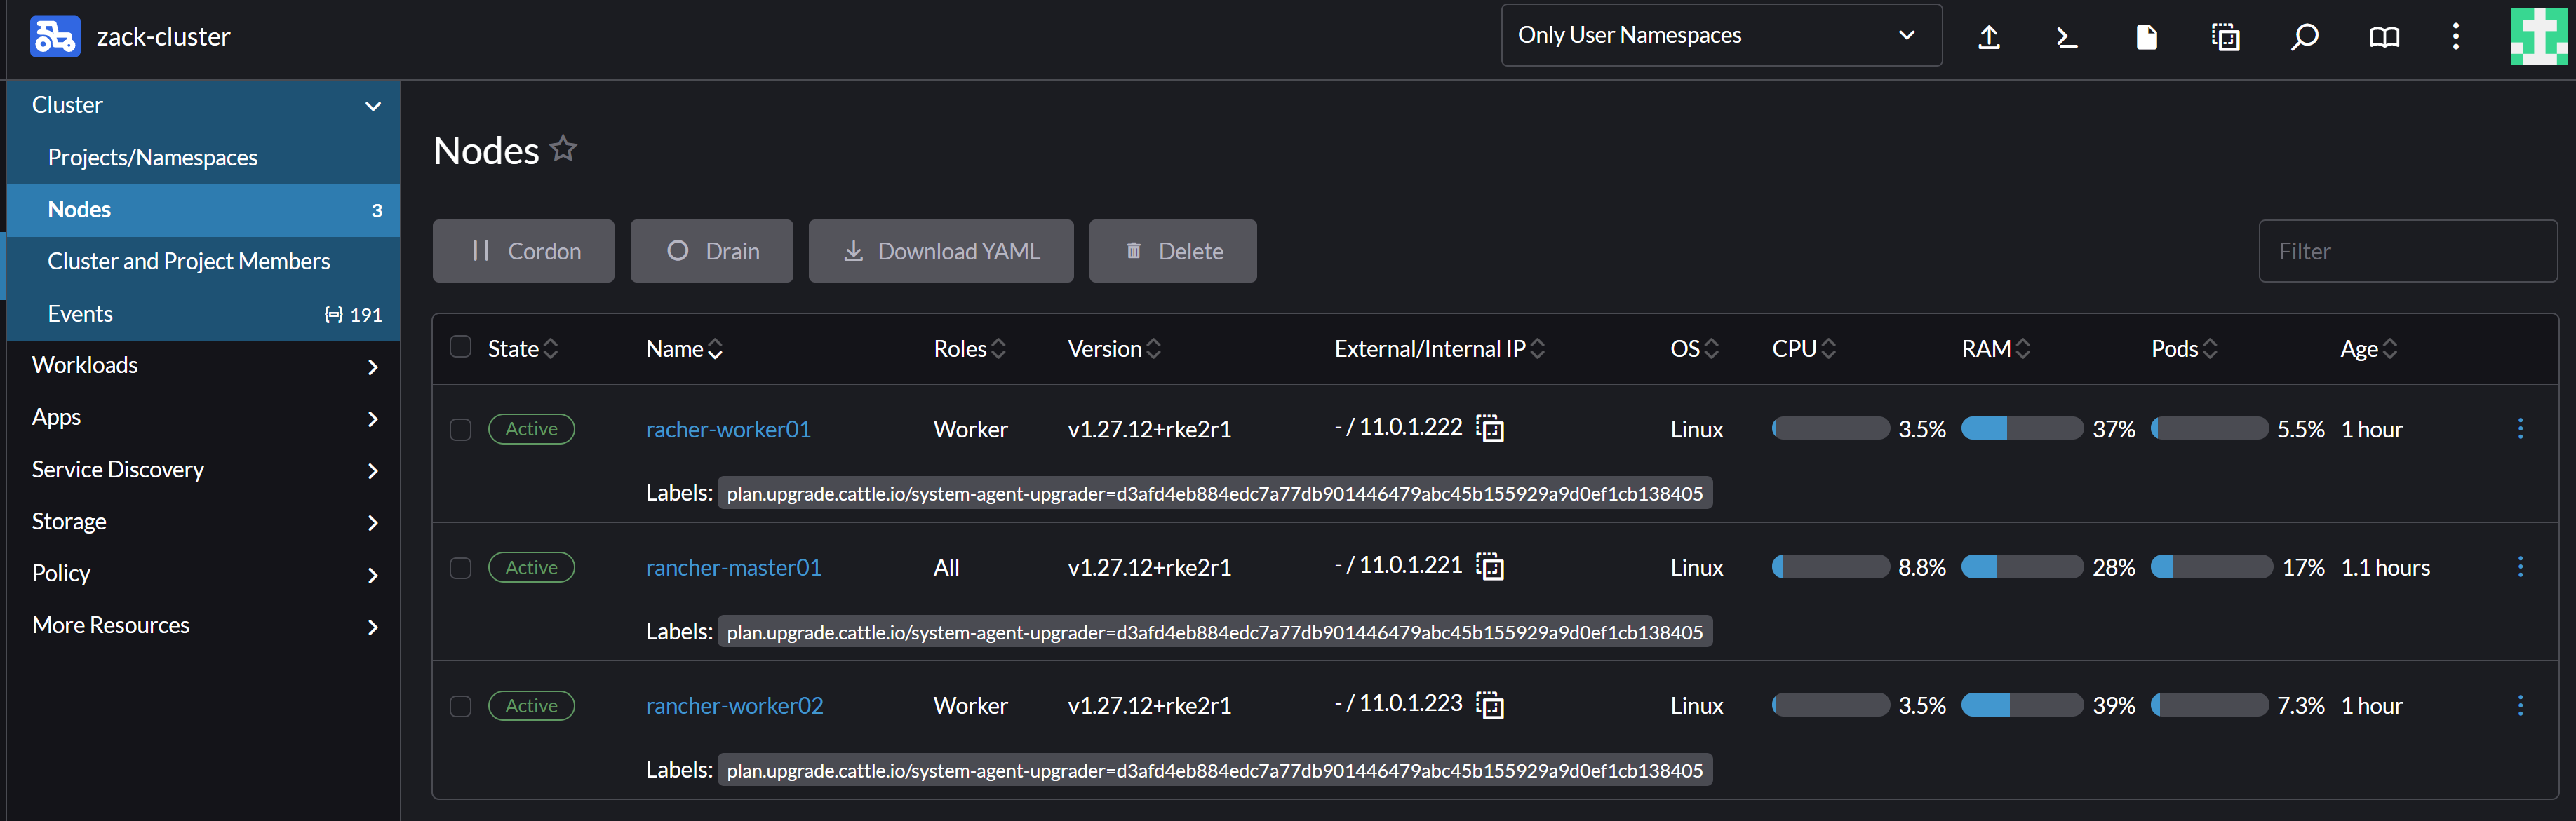Open the Only User Namespaces dropdown
2576x821 pixels.
pyautogui.click(x=1721, y=35)
